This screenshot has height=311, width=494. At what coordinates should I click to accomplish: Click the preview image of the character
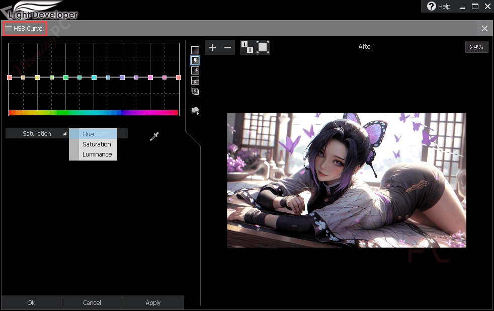347,180
